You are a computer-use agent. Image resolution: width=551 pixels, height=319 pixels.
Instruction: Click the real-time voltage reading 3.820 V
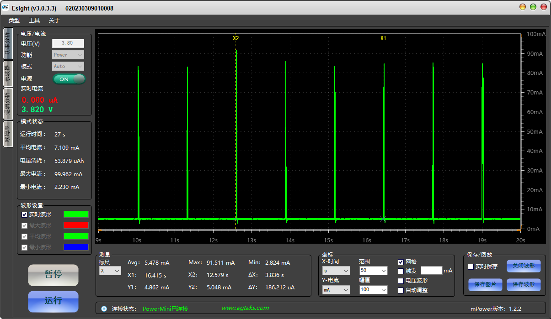tap(37, 110)
